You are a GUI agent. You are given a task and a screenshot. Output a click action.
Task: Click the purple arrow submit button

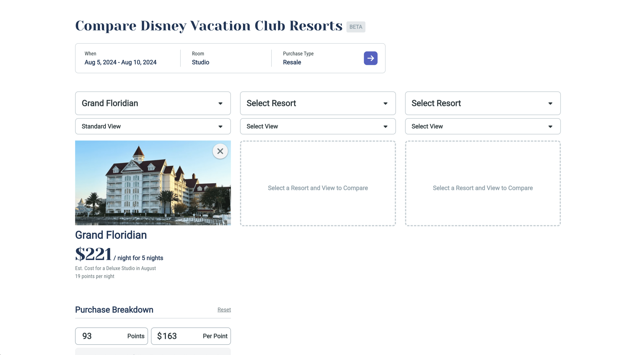pos(370,58)
